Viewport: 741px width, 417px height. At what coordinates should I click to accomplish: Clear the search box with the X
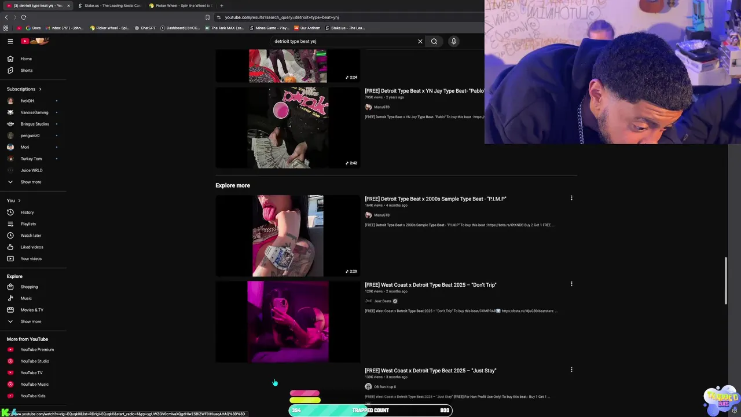(420, 41)
